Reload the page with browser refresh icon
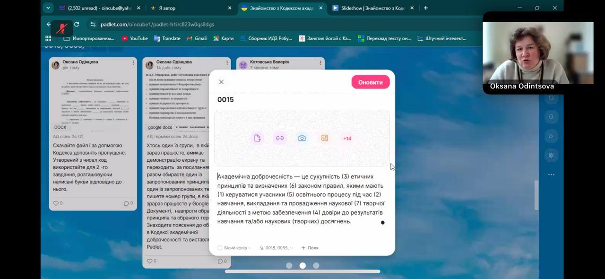The width and height of the screenshot is (605, 279). click(77, 24)
